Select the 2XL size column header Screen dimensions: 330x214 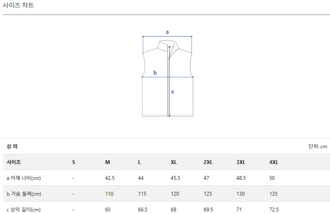208,162
